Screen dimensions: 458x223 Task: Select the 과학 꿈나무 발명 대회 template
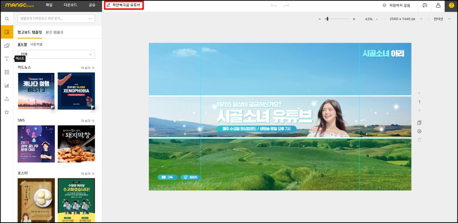(x=36, y=144)
